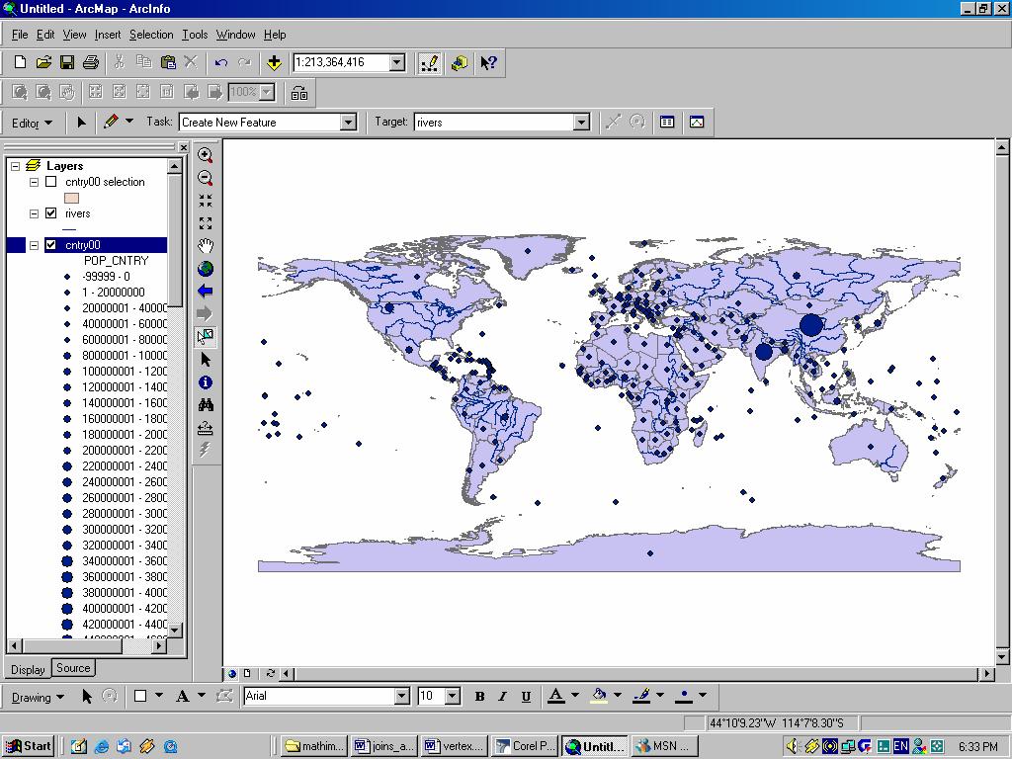Select the Identify info tool

tap(206, 382)
